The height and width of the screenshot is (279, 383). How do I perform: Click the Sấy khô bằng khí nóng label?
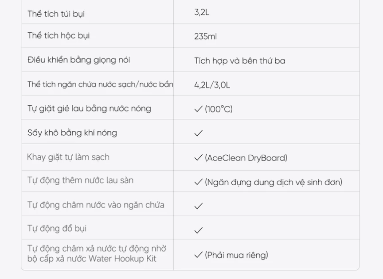pyautogui.click(x=72, y=133)
